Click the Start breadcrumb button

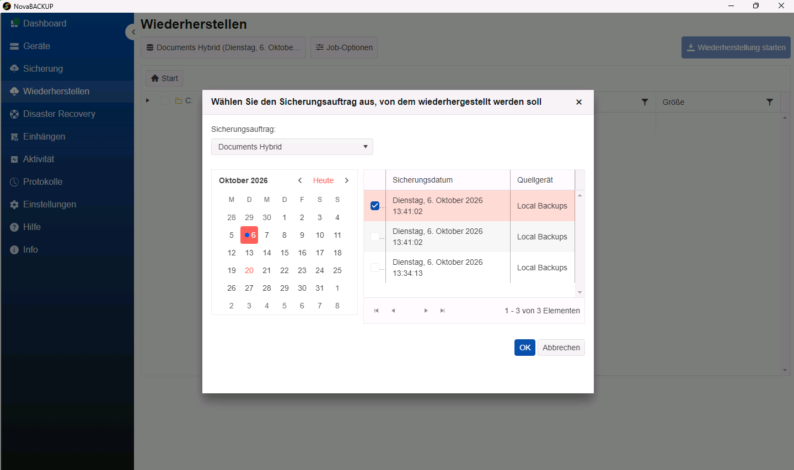[164, 78]
